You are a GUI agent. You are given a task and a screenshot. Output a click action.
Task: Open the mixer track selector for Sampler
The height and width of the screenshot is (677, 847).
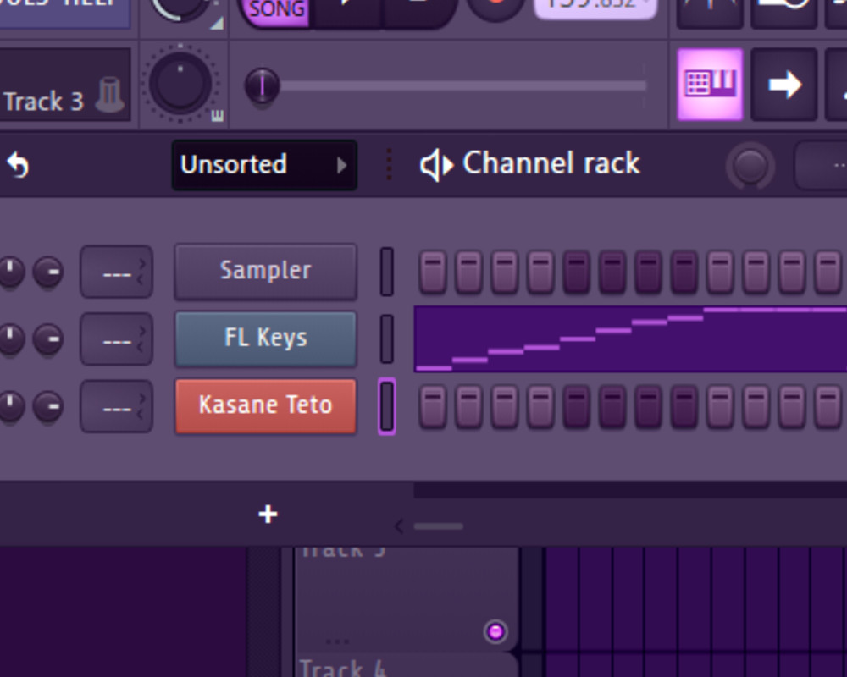pos(116,271)
